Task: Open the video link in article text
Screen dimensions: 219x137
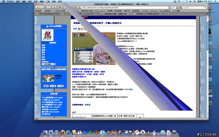Action: coord(129,89)
